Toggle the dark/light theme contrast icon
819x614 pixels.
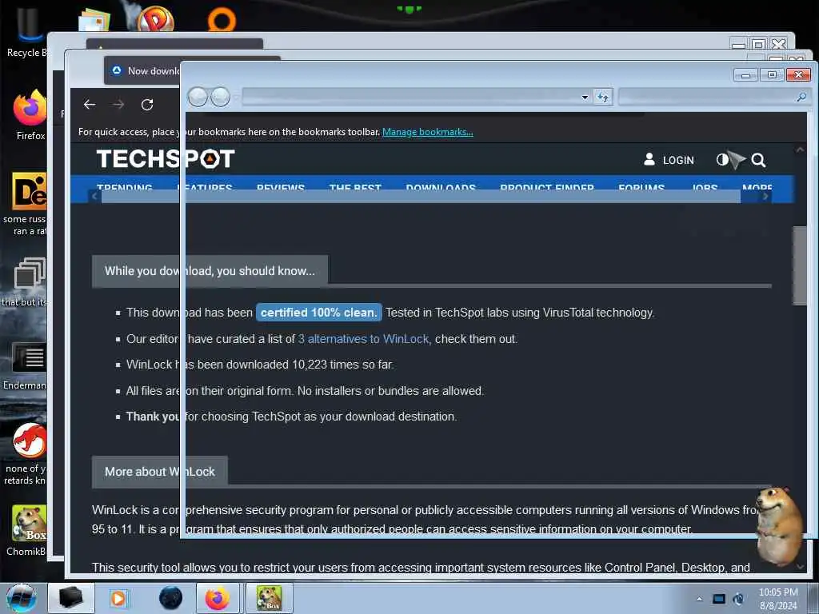(x=722, y=160)
